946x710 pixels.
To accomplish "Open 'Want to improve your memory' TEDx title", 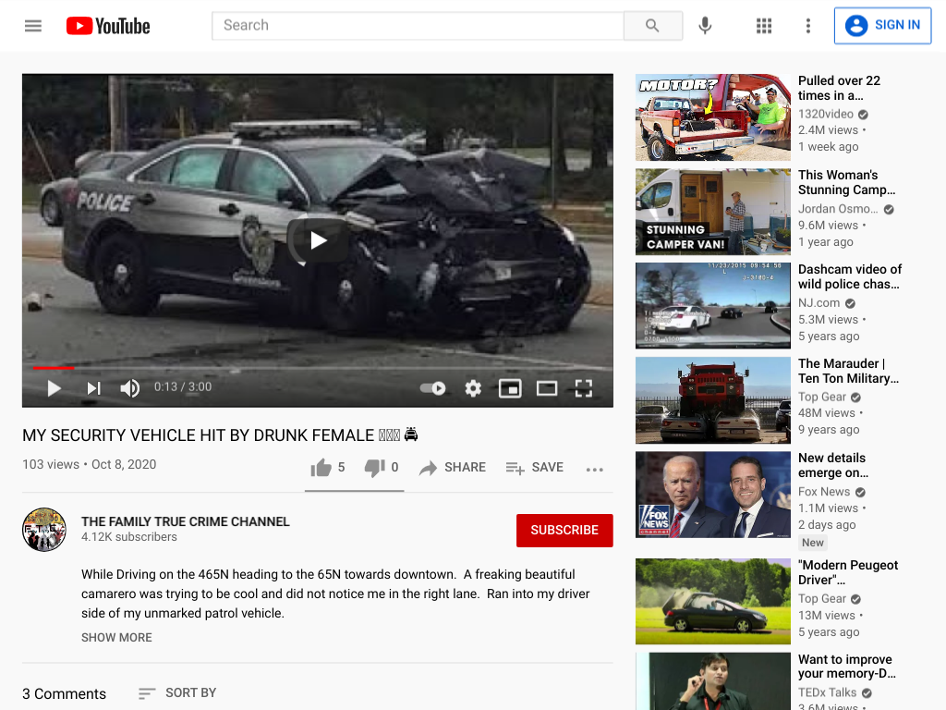I will (x=846, y=667).
